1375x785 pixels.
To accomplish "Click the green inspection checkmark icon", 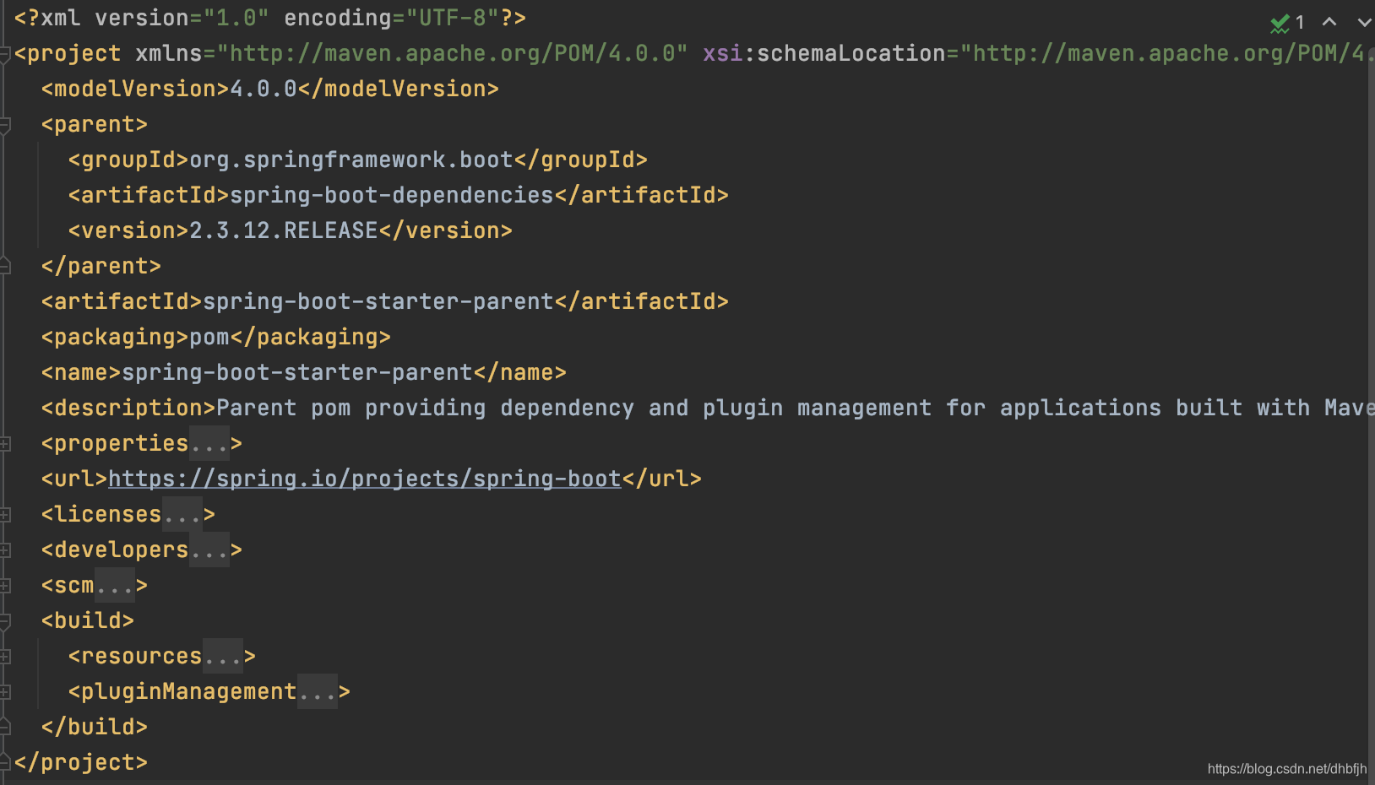I will [1280, 23].
